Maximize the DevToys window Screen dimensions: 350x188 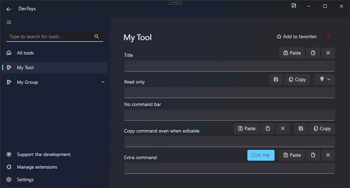click(x=325, y=6)
